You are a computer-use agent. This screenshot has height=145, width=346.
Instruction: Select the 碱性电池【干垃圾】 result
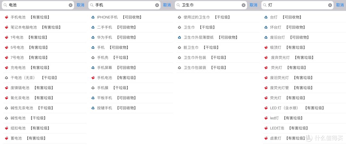pyautogui.click(x=45, y=118)
